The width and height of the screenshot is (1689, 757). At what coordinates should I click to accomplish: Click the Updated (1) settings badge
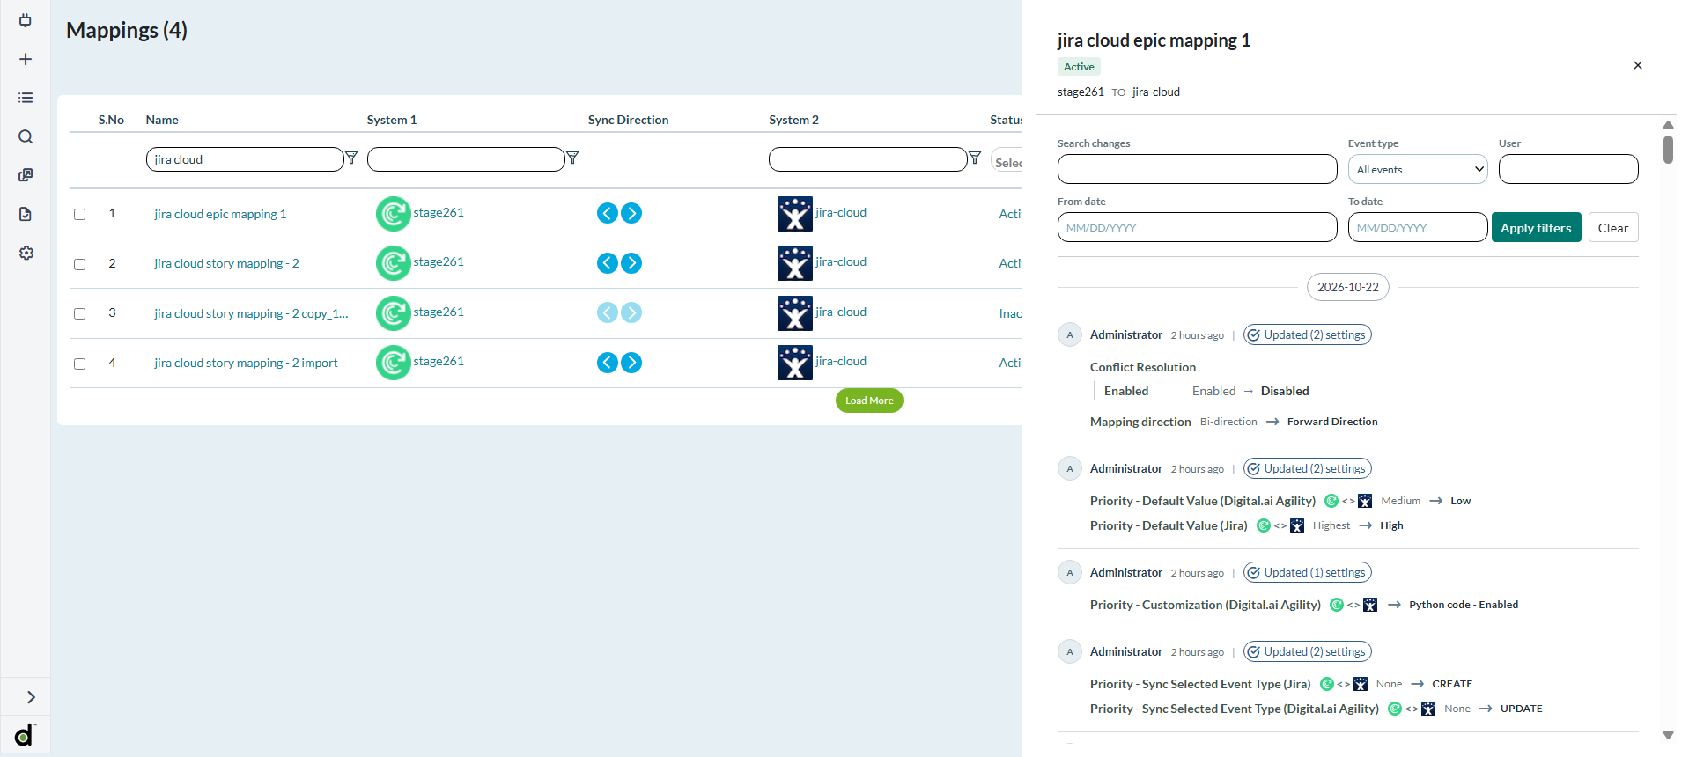(x=1308, y=572)
